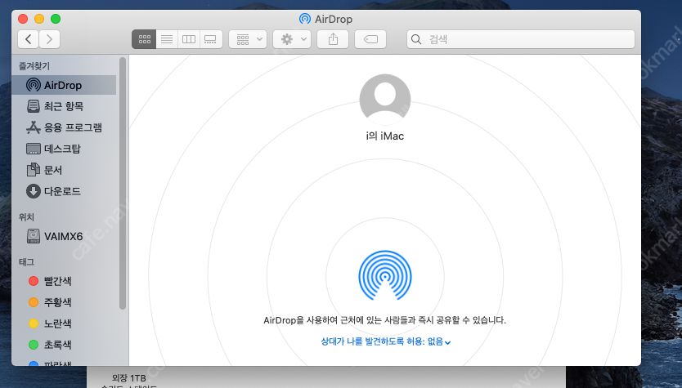The width and height of the screenshot is (682, 388).
Task: Click the i의 iMac device name
Action: pos(385,136)
